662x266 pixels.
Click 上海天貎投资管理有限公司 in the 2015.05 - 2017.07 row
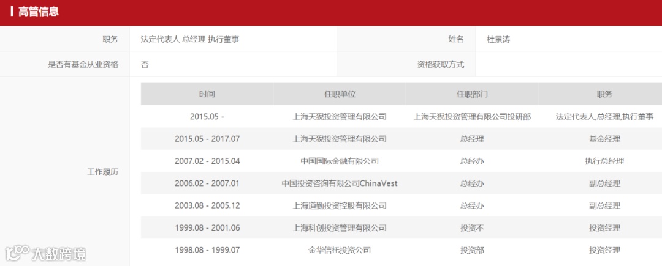[340, 139]
